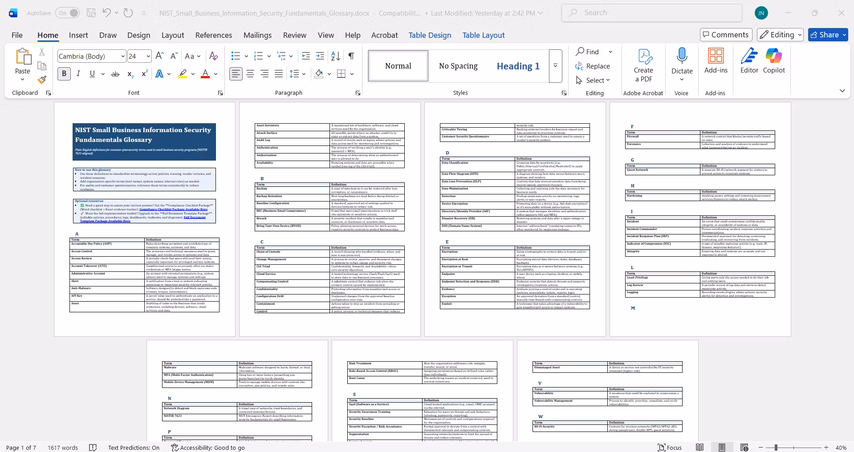Undo the last action
This screenshot has width=854, height=452.
[106, 13]
